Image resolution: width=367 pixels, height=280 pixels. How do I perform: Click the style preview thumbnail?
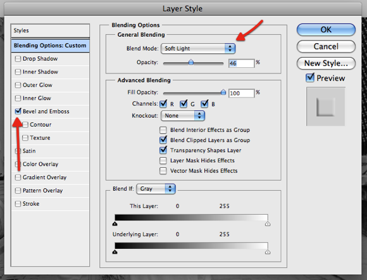coord(326,106)
